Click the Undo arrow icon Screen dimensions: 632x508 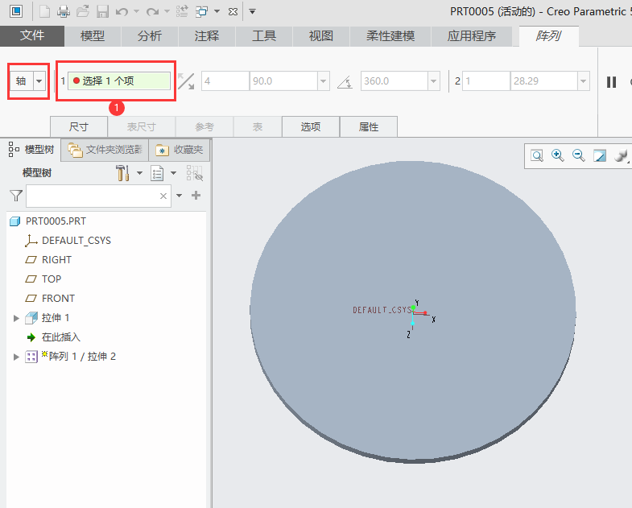tap(122, 12)
